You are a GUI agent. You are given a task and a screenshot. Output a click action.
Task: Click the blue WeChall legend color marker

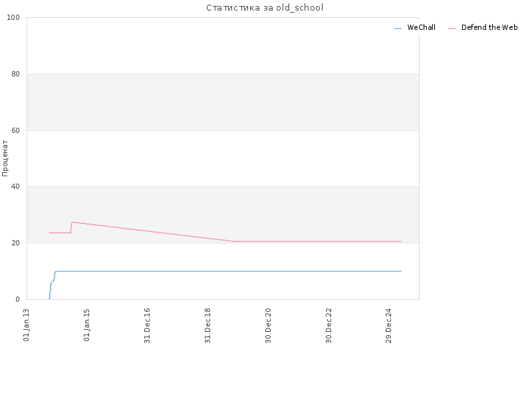[x=398, y=29]
